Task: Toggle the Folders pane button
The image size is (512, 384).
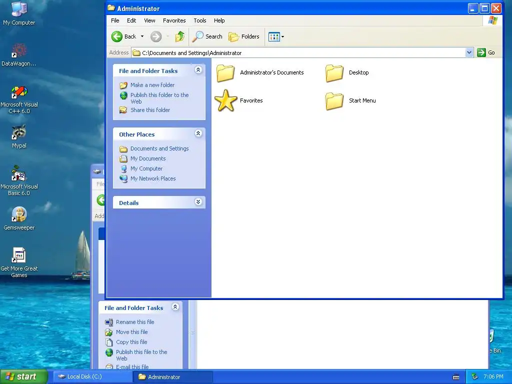Action: click(244, 36)
